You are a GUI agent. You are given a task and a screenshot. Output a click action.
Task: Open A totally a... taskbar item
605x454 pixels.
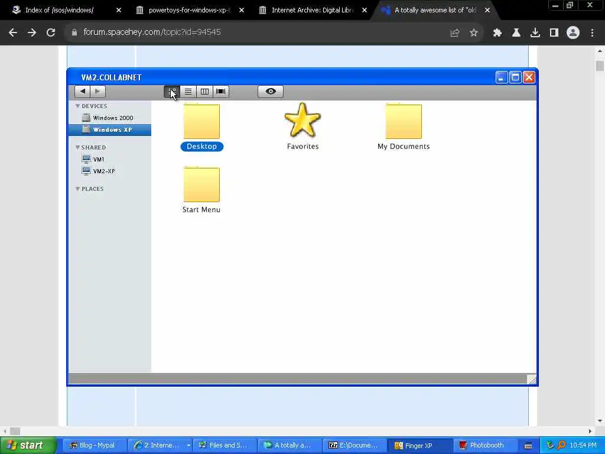(290, 446)
